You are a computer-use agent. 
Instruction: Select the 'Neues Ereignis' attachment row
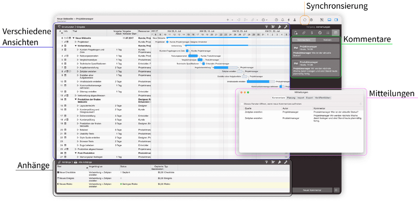(173, 179)
